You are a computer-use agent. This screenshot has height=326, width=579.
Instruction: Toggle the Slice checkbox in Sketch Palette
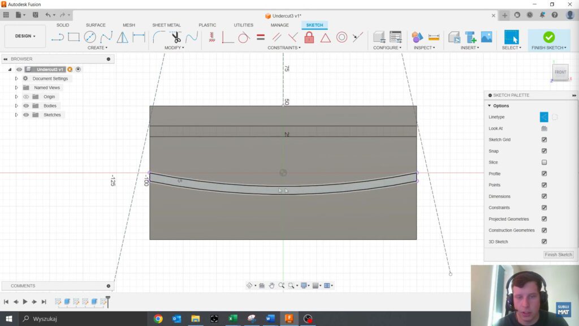(x=544, y=162)
